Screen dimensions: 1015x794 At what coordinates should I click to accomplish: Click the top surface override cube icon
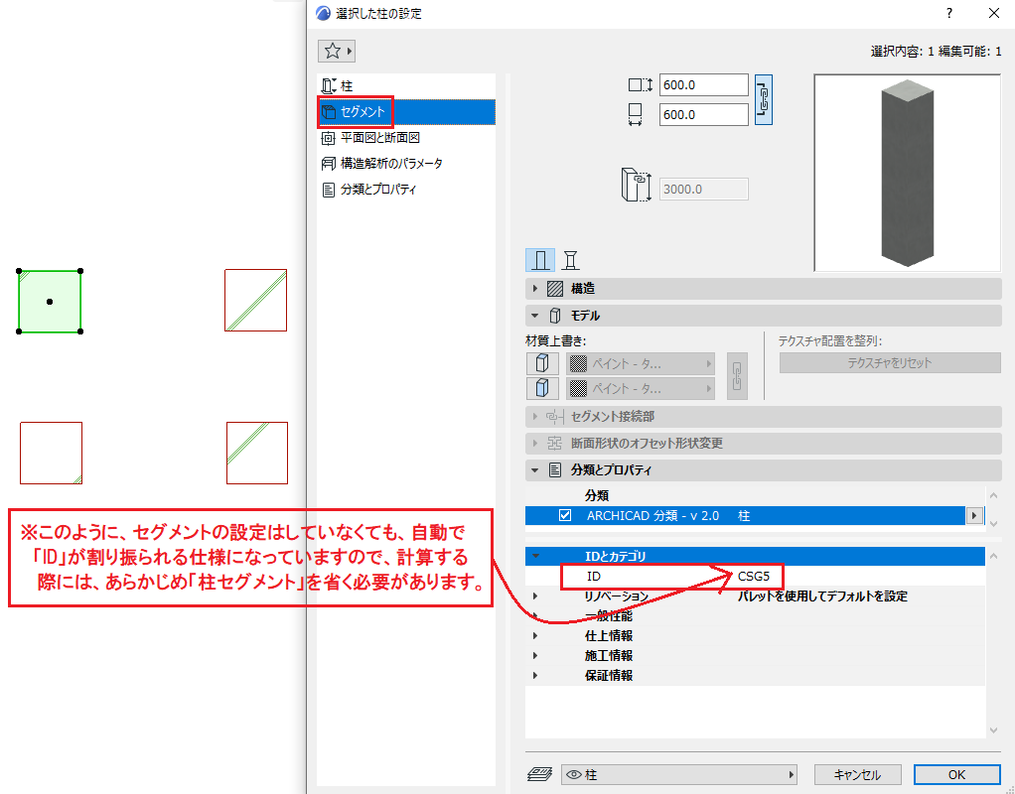coord(542,363)
